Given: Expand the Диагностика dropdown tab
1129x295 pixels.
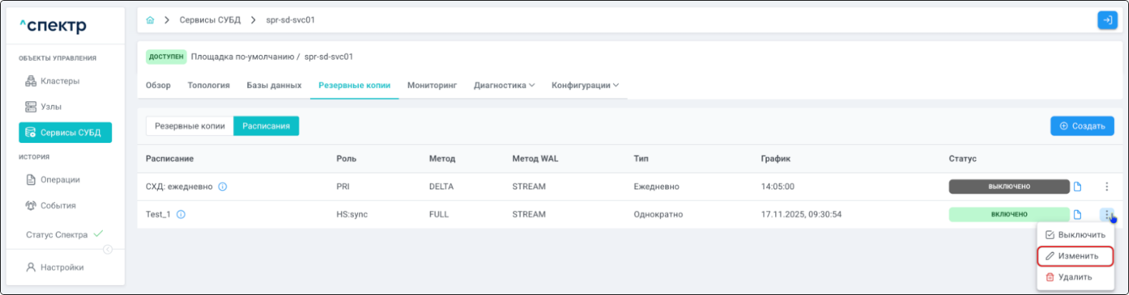Looking at the screenshot, I should point(504,85).
